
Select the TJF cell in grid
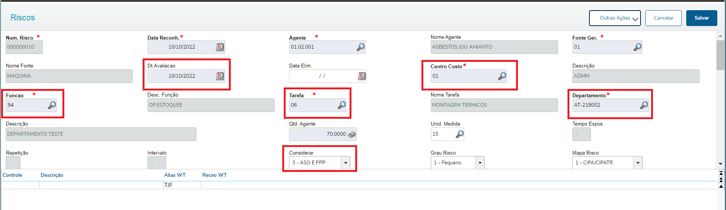pos(182,185)
